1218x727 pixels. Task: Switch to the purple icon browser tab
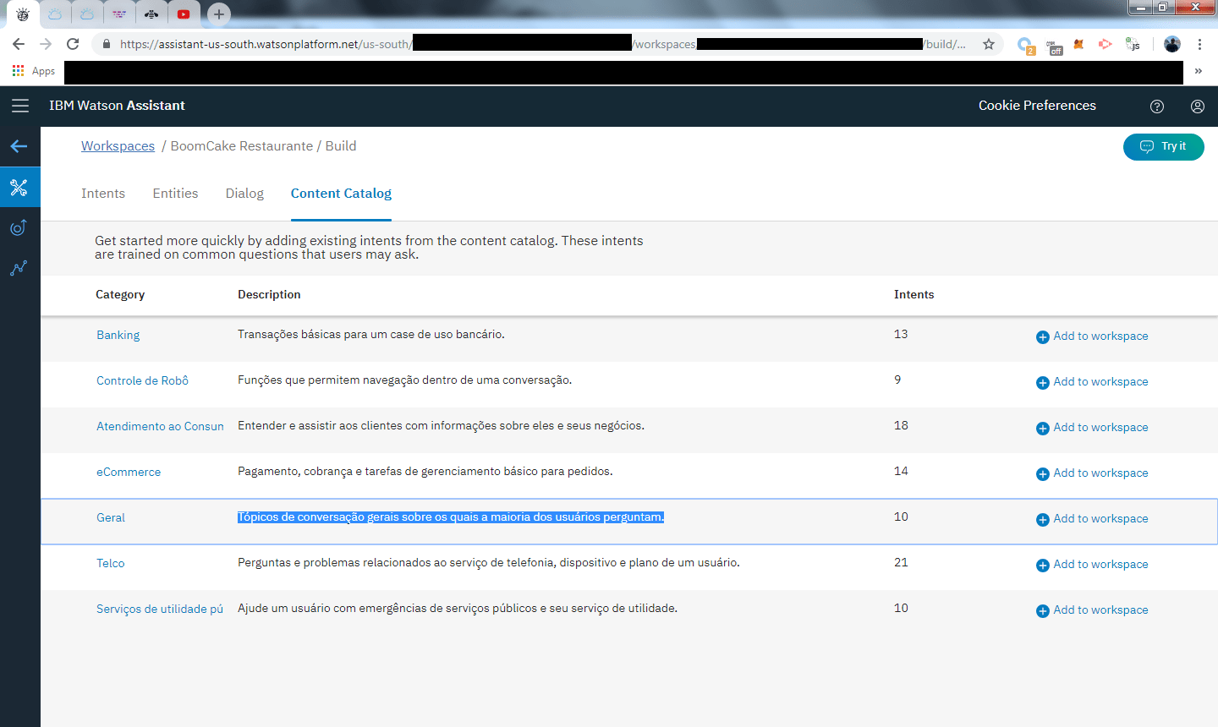click(x=119, y=14)
